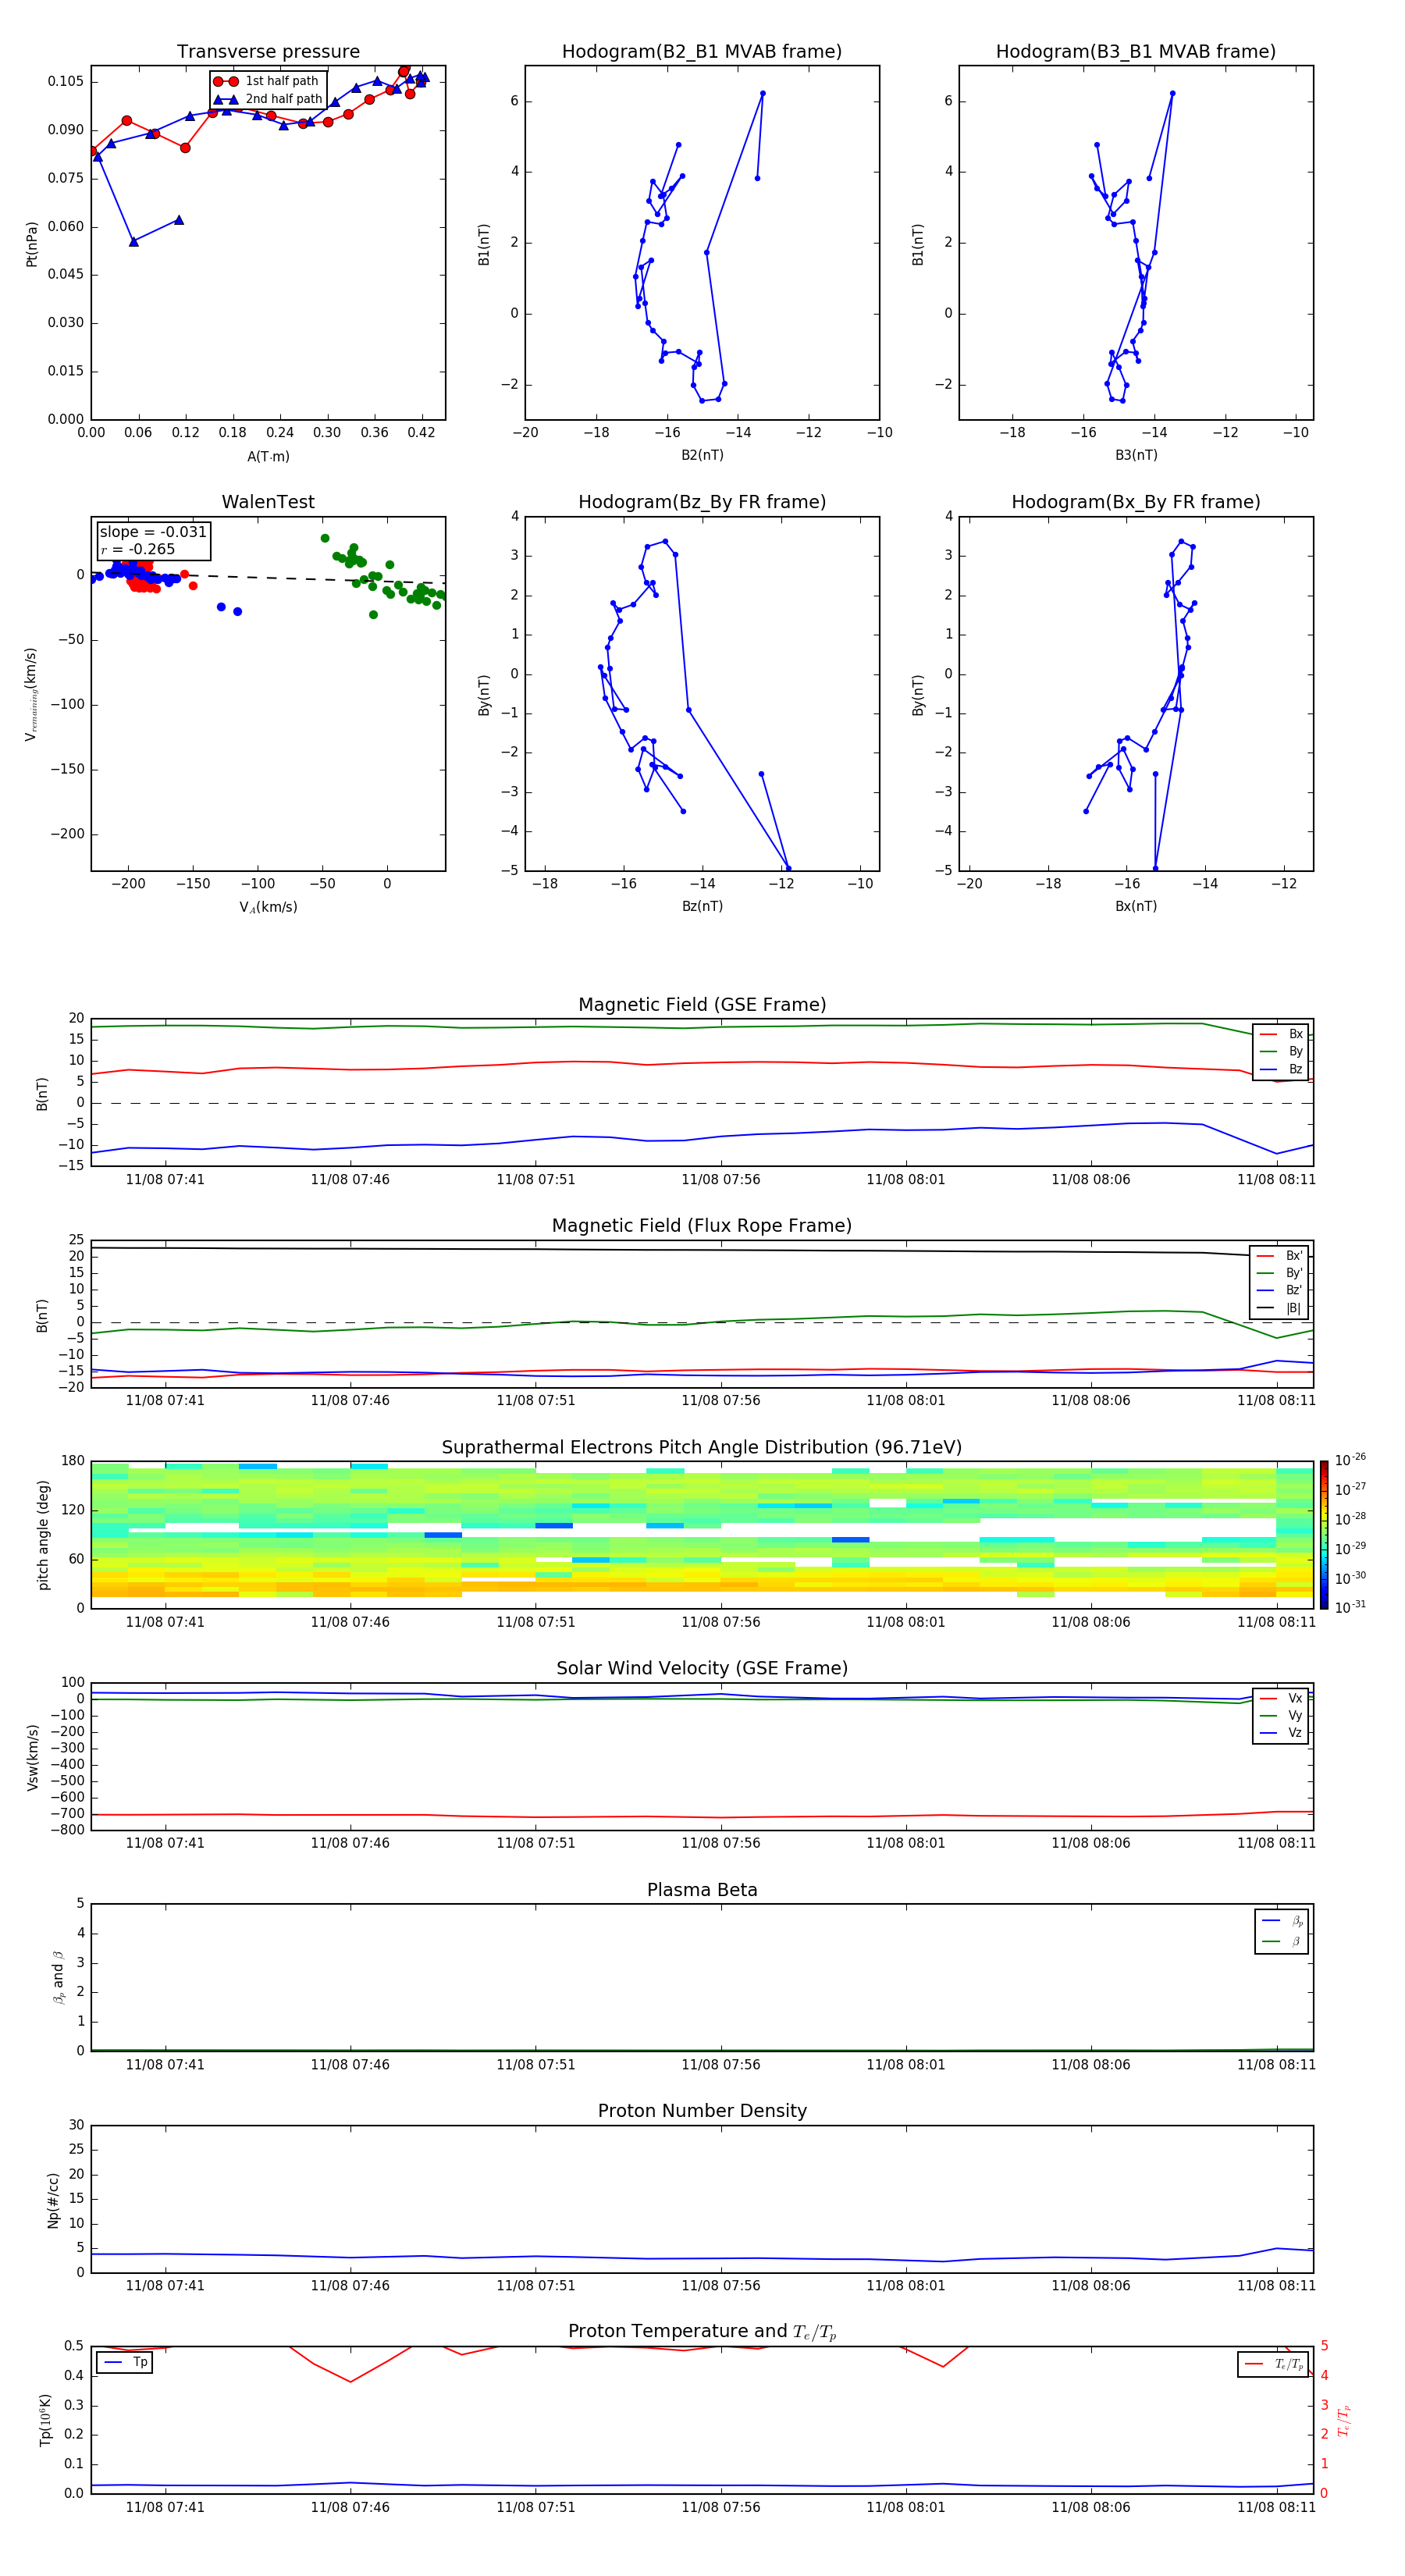Viewport: 1405px width, 2576px height.
Task: Select the 'B2(nT)' x-axis label
Action: coord(702,455)
